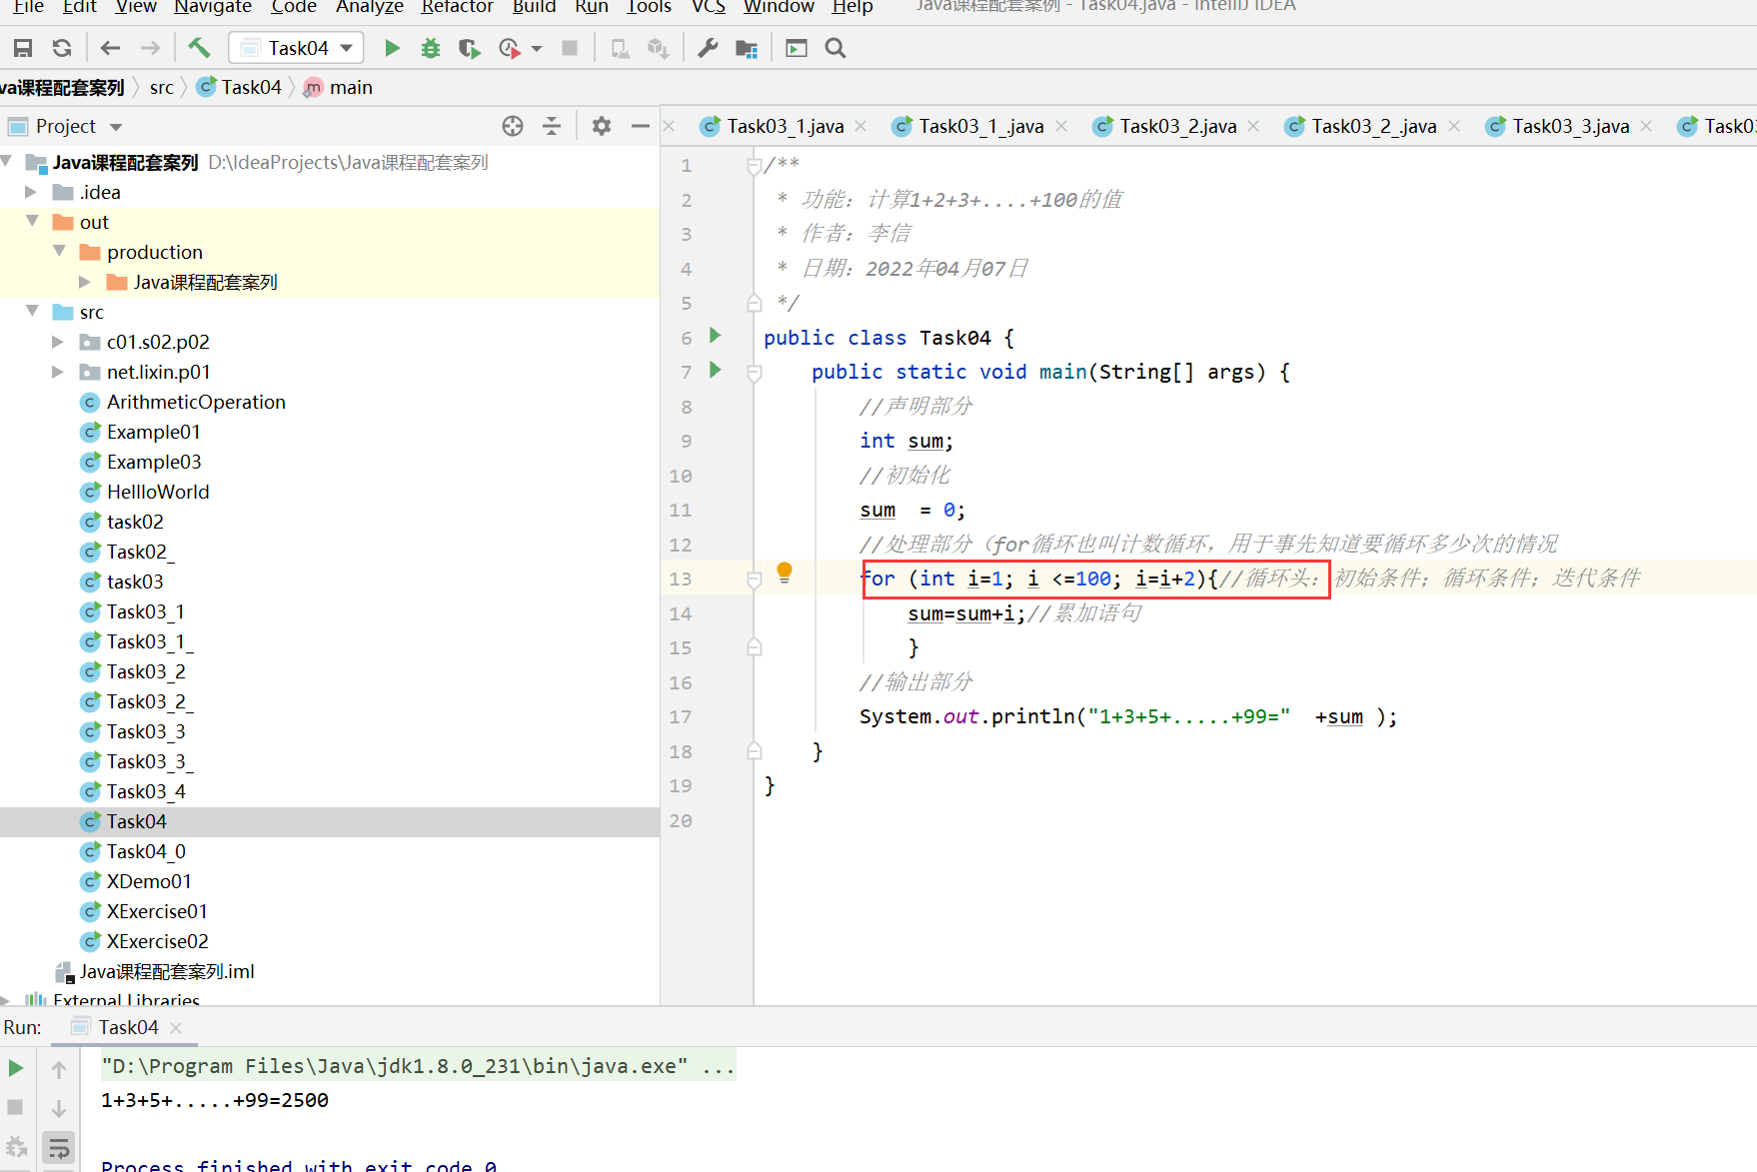Screen dimensions: 1757x1172
Task: Collapse the src folder
Action: tap(31, 311)
